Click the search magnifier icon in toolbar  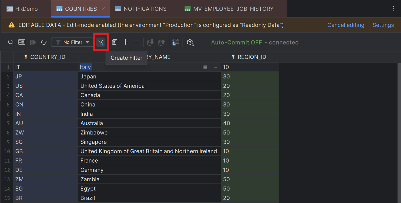click(x=10, y=42)
